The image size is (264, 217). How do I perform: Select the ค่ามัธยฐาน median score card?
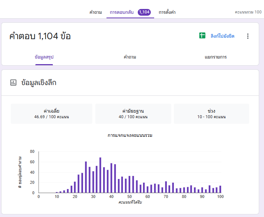tap(133, 114)
